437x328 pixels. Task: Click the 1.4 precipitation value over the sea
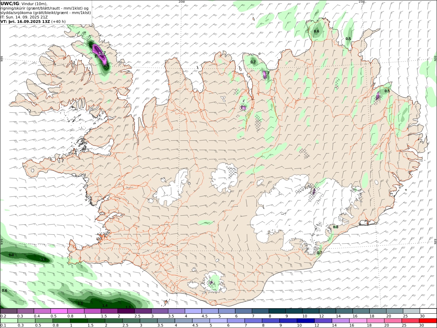tap(105, 305)
